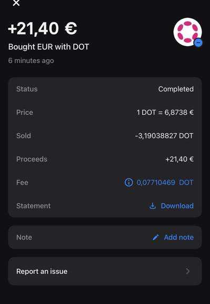Expand the Report an issue chevron
Viewport: 210px width, 304px height.
coord(188,271)
